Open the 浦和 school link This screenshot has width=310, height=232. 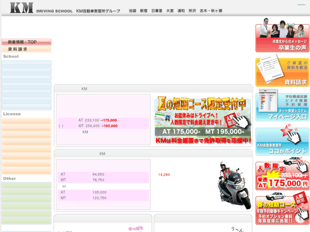181,11
